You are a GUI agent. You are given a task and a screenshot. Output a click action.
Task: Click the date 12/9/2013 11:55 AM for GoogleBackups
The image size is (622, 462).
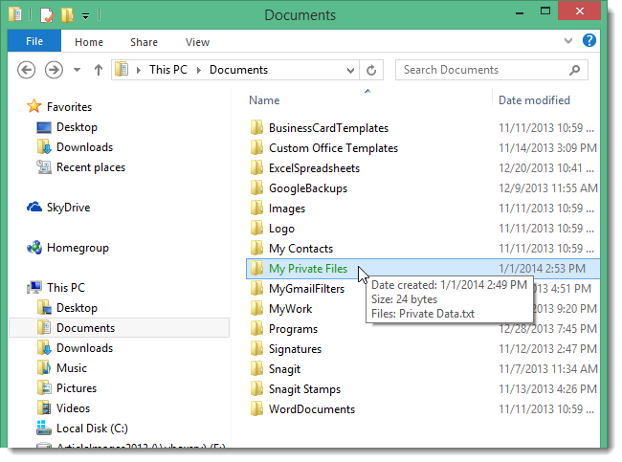tap(547, 188)
